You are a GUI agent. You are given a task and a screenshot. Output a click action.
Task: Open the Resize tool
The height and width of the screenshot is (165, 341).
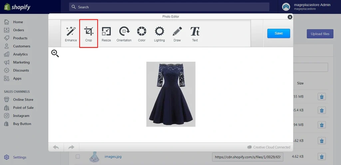[x=106, y=34]
